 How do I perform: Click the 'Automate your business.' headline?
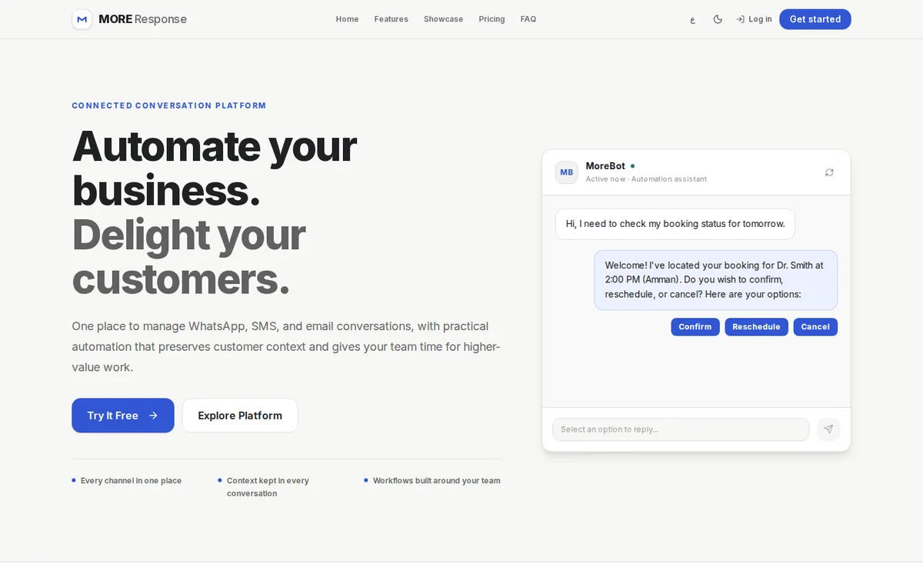pyautogui.click(x=215, y=168)
